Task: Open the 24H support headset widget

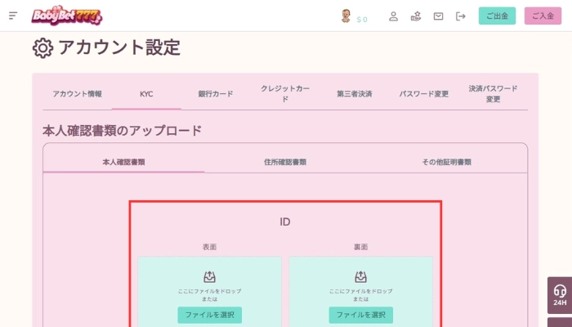Action: [x=560, y=295]
